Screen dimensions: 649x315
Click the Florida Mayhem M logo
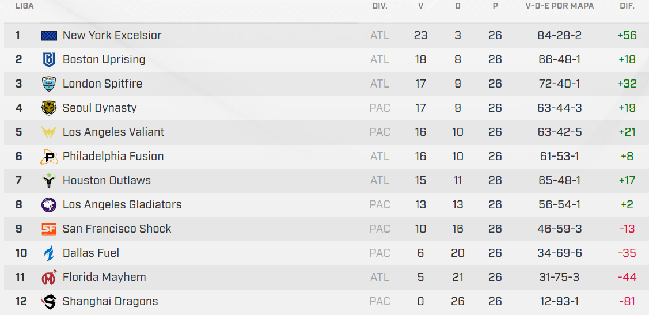click(50, 278)
